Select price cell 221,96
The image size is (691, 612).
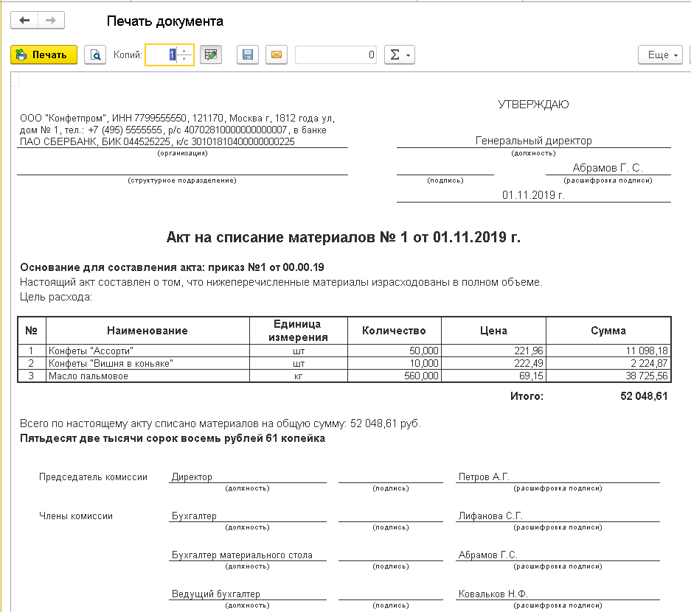click(x=493, y=351)
